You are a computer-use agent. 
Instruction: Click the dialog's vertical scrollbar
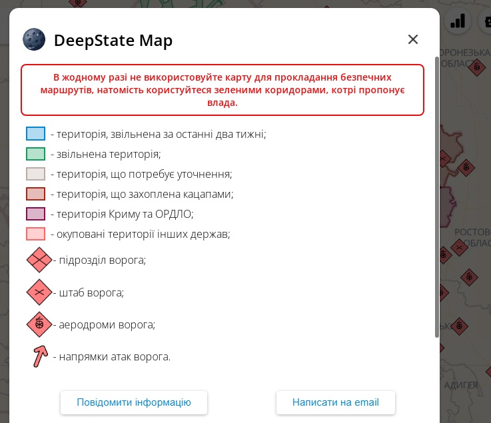[437, 197]
